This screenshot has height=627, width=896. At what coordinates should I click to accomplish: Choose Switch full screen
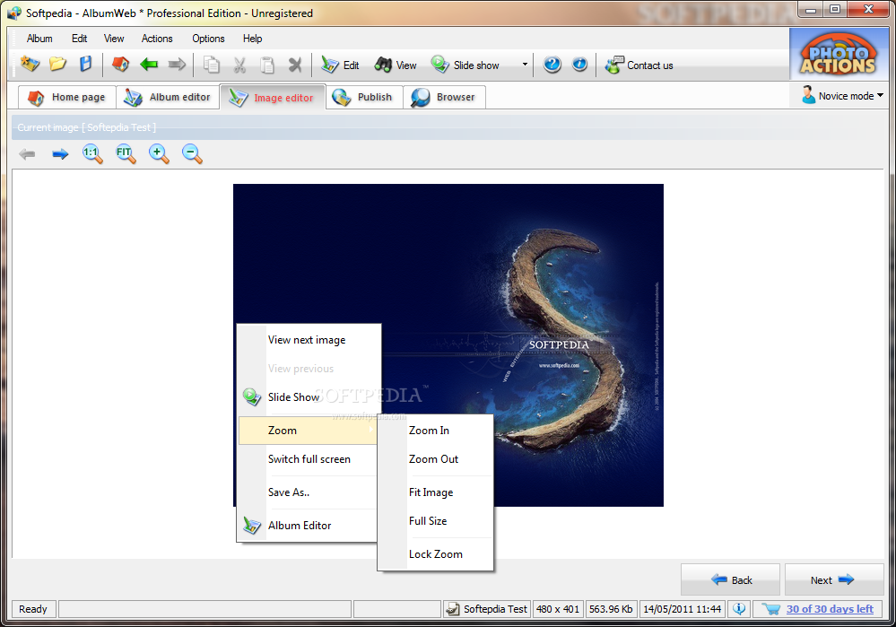(x=309, y=459)
